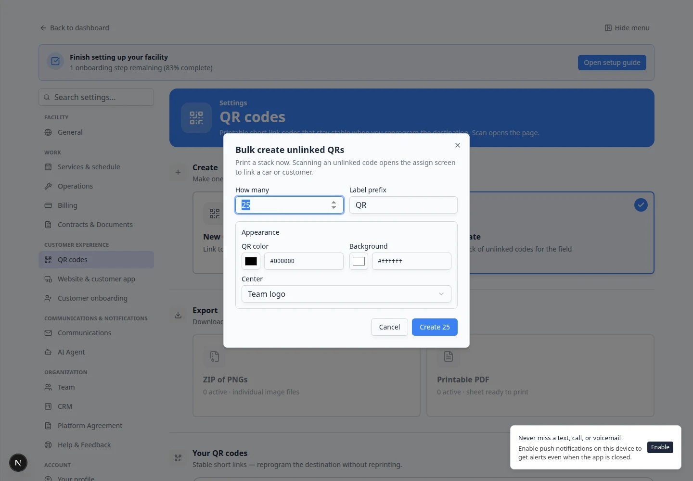Open AI Agent settings
693x481 pixels.
[x=96, y=352]
